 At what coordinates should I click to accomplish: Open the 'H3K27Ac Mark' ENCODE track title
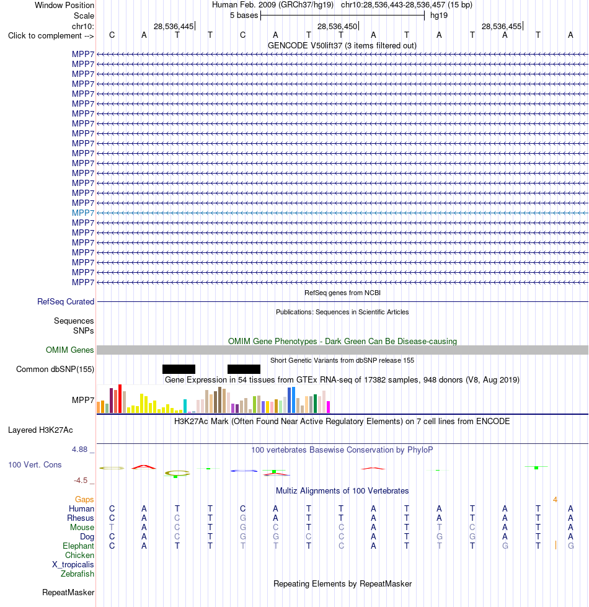[342, 422]
